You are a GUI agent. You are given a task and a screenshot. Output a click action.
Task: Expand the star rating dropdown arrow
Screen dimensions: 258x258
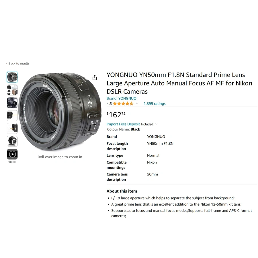click(x=137, y=103)
